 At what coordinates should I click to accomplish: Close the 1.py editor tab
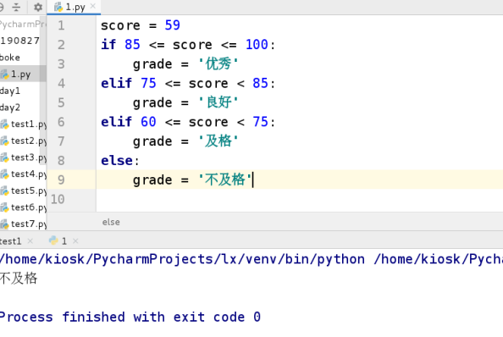coord(93,6)
